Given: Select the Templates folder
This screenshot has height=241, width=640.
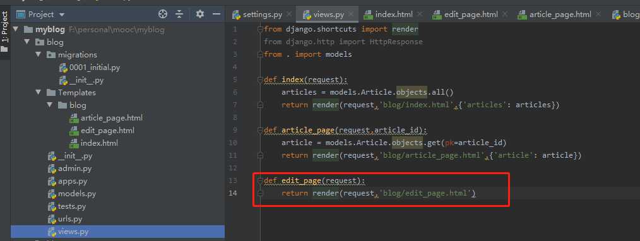Looking at the screenshot, I should point(77,93).
